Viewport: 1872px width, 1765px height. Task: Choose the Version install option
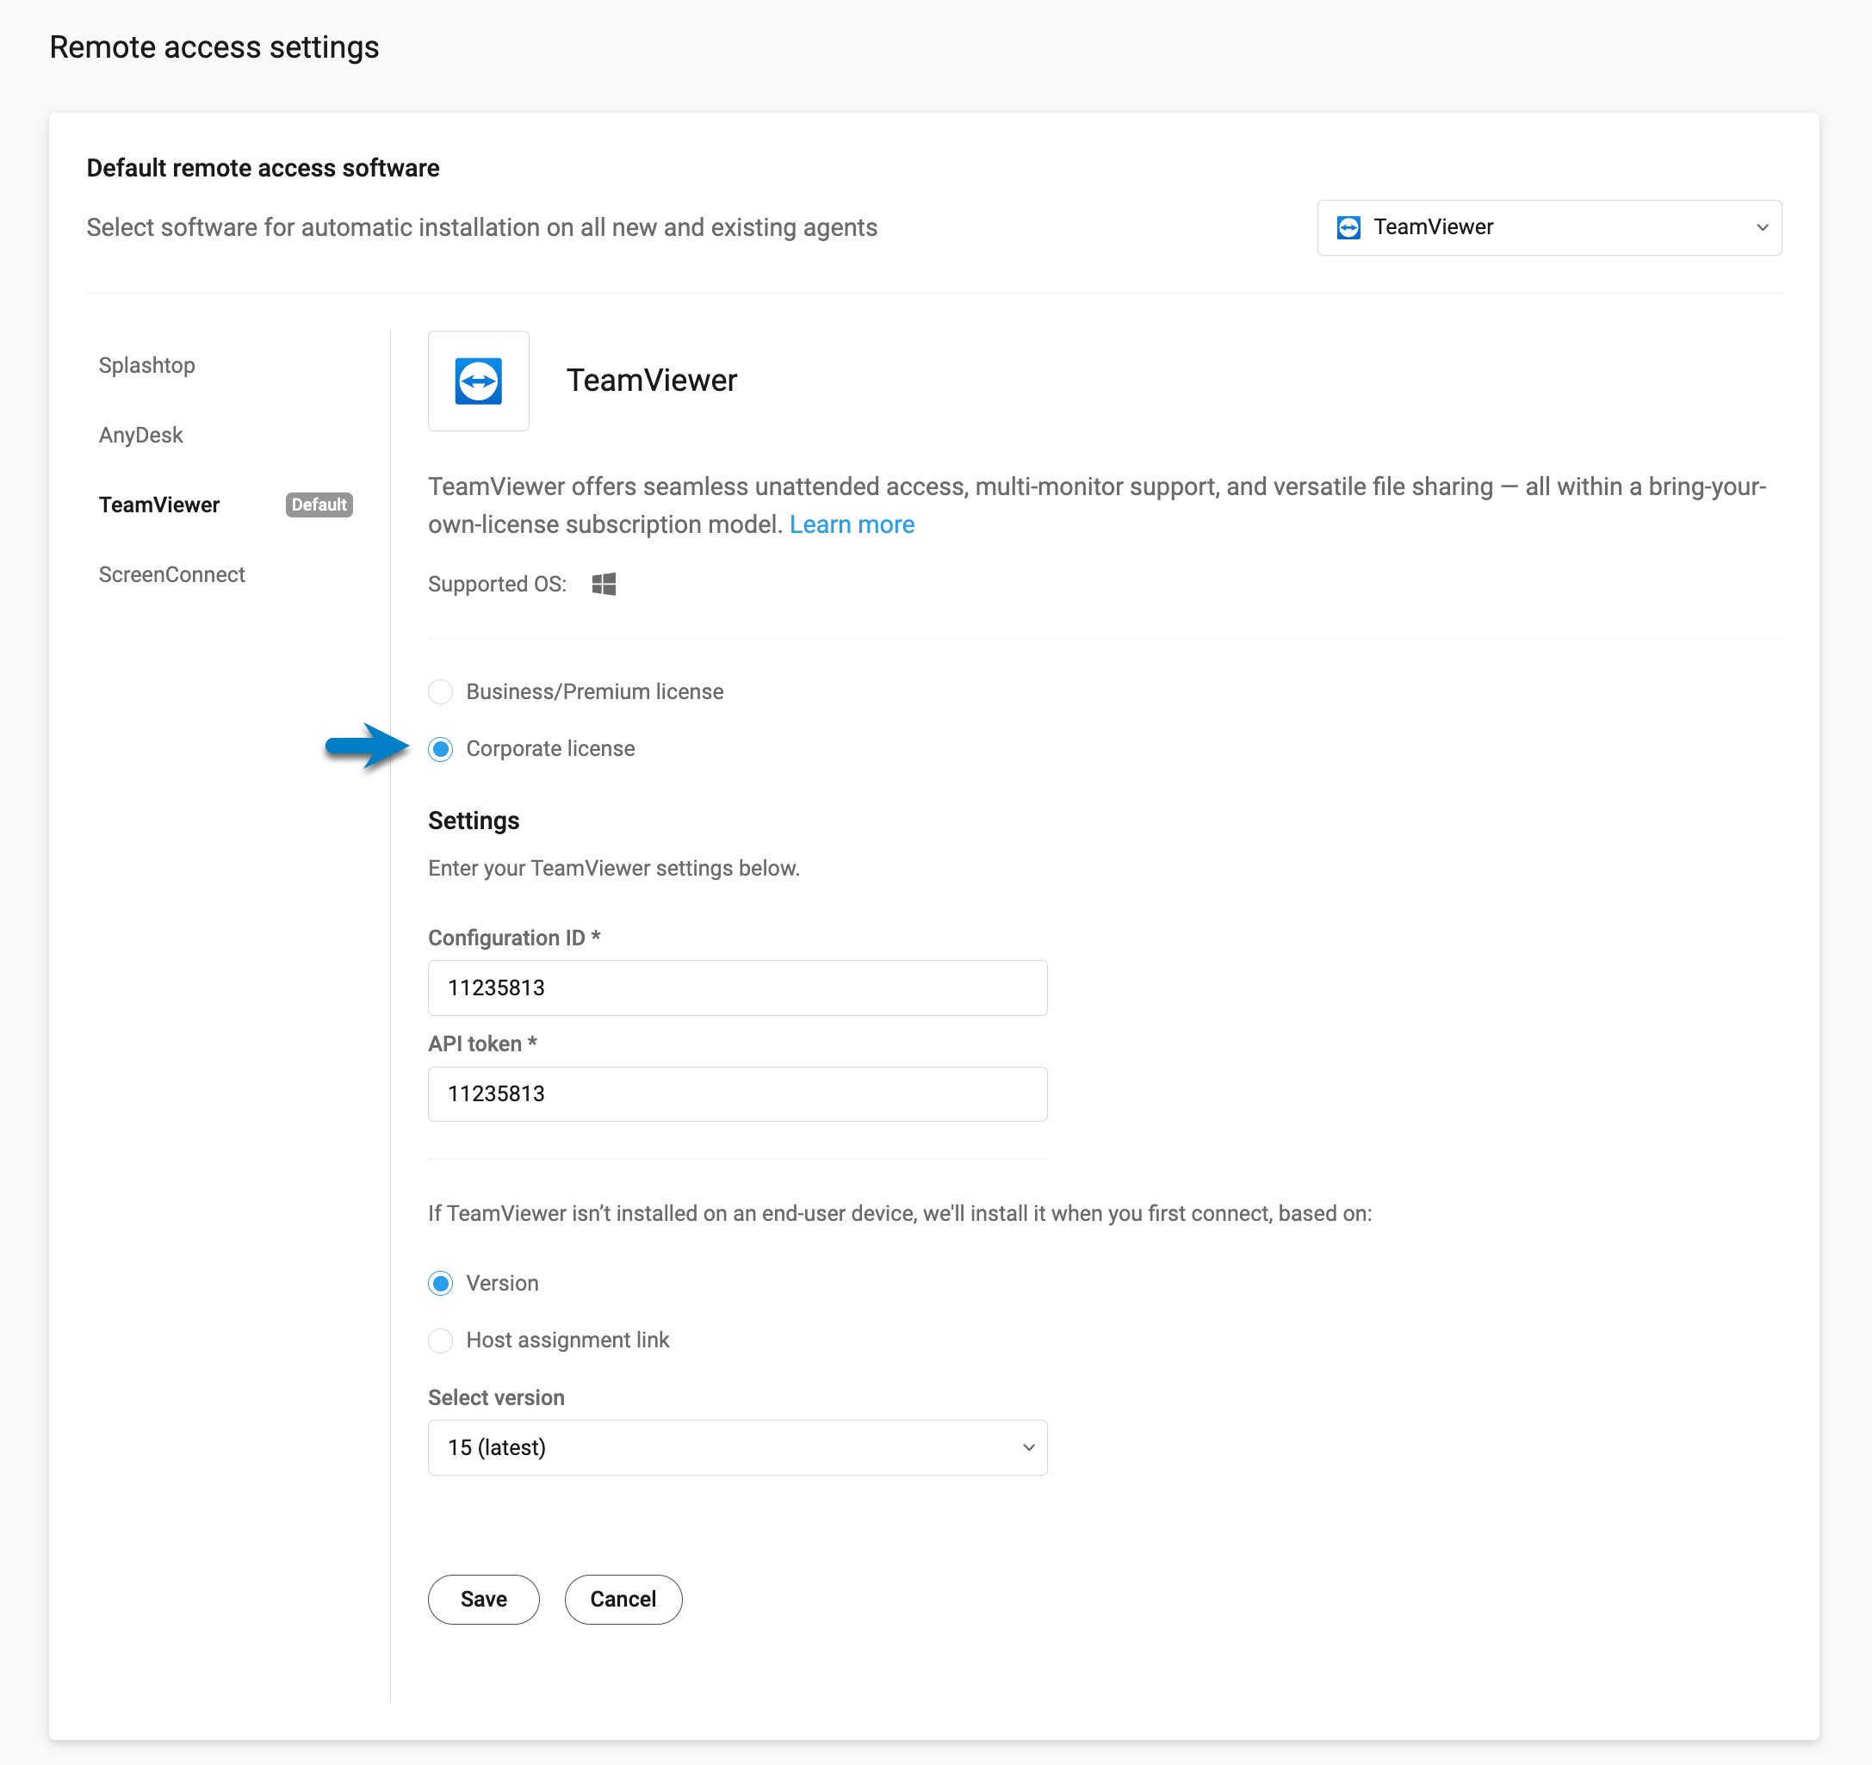pos(441,1283)
